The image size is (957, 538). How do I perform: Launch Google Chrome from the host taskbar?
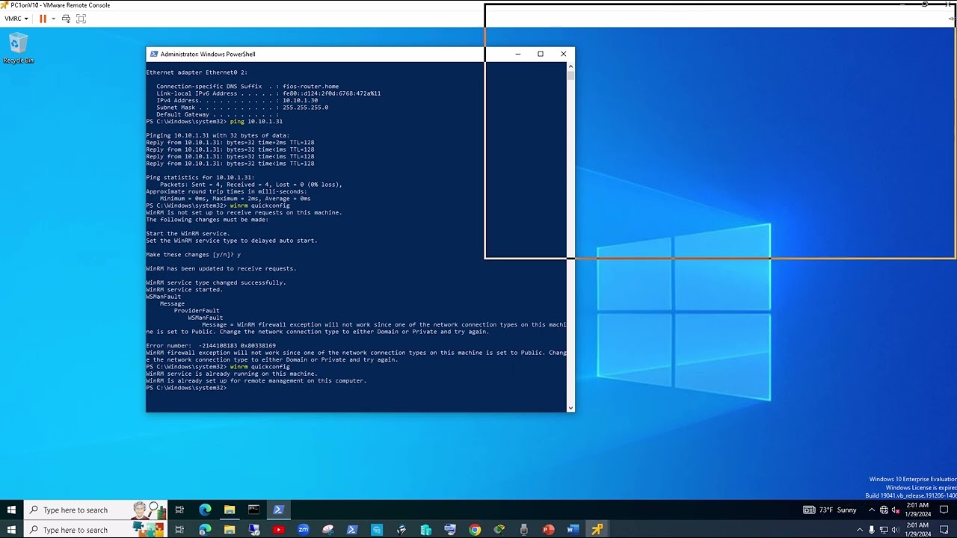point(475,530)
